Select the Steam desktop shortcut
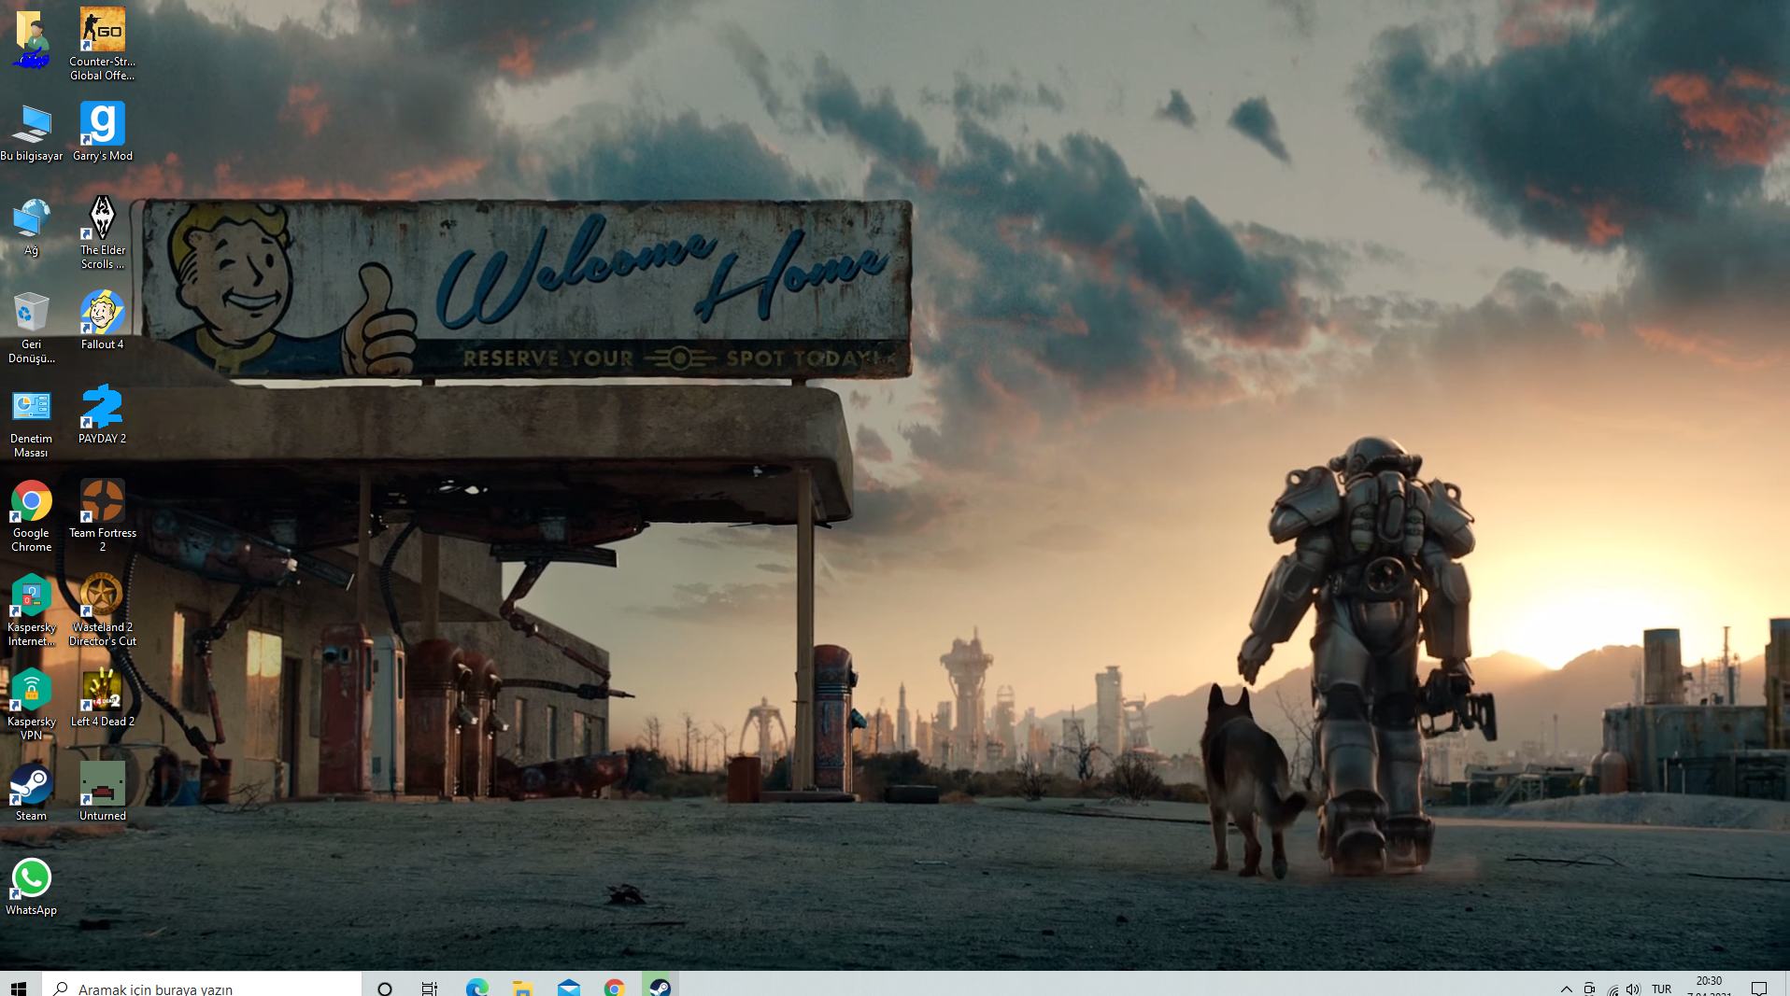Viewport: 1790px width, 996px height. (x=32, y=793)
